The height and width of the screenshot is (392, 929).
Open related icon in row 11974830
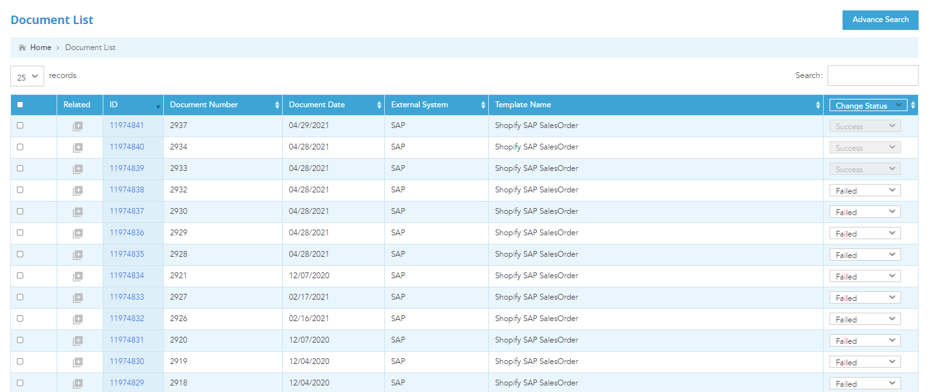[77, 363]
